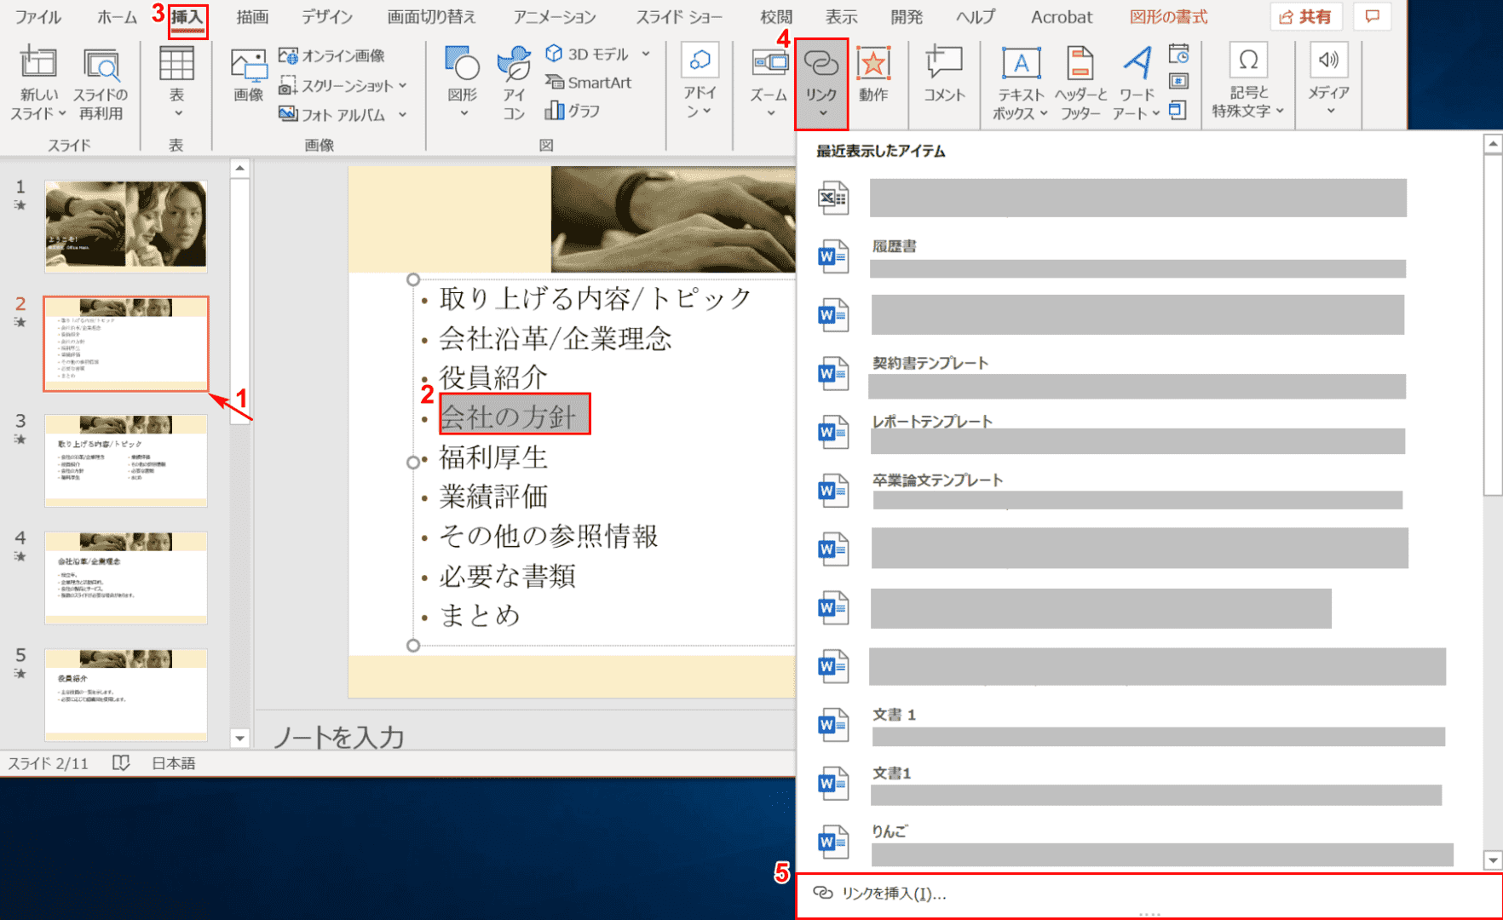Click bullet text 福利厚生

coord(493,457)
